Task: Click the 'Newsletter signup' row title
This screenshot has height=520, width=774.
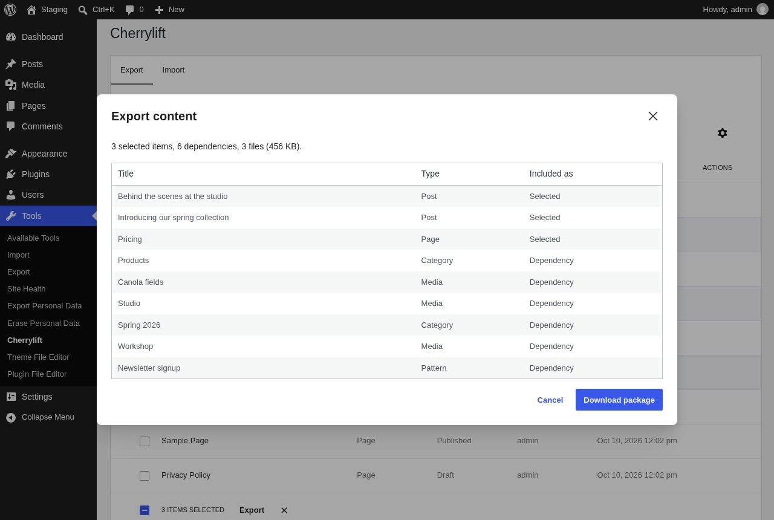Action: tap(149, 368)
